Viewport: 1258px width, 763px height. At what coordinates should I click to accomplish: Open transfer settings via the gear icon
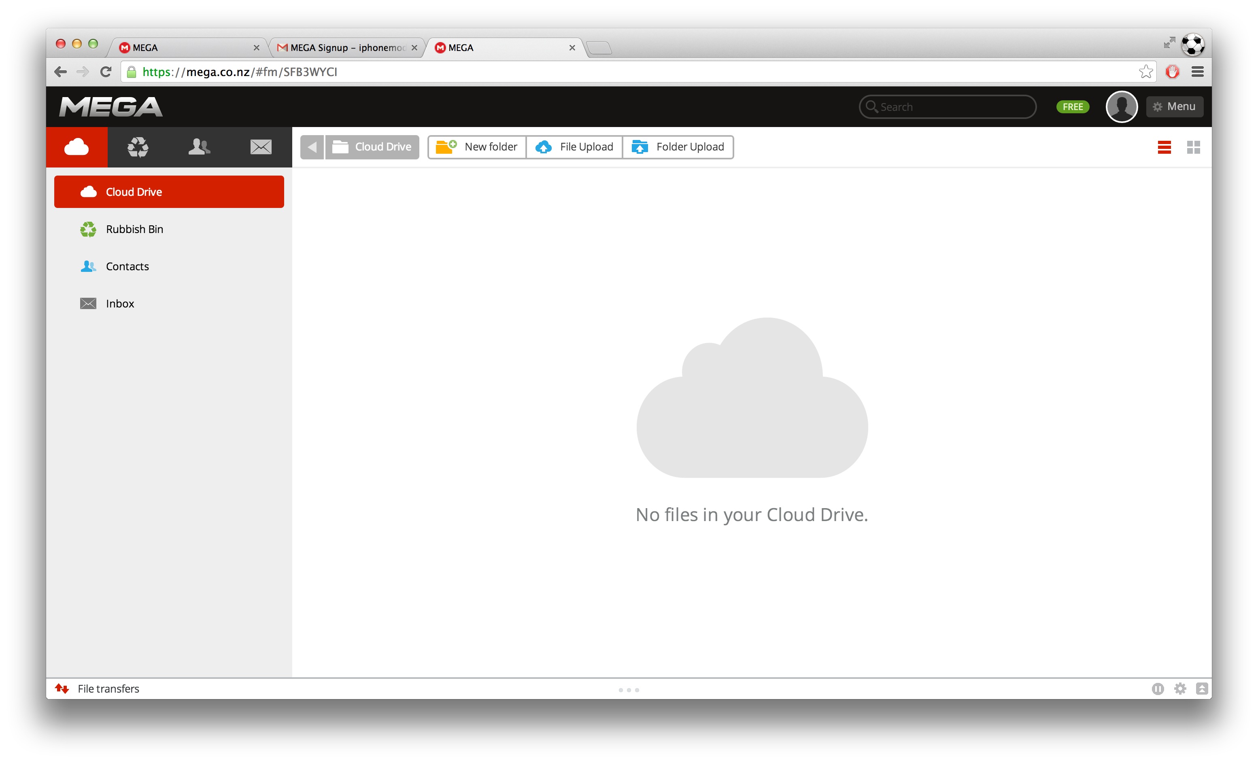coord(1181,689)
